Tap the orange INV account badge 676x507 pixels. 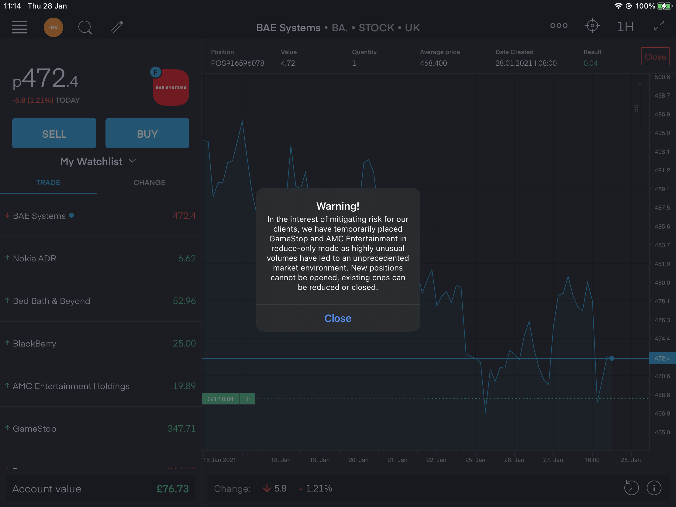[x=53, y=27]
